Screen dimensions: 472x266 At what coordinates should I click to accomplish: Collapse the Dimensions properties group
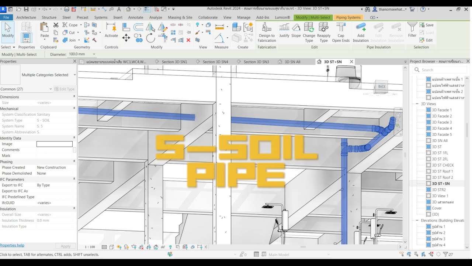pos(74,97)
